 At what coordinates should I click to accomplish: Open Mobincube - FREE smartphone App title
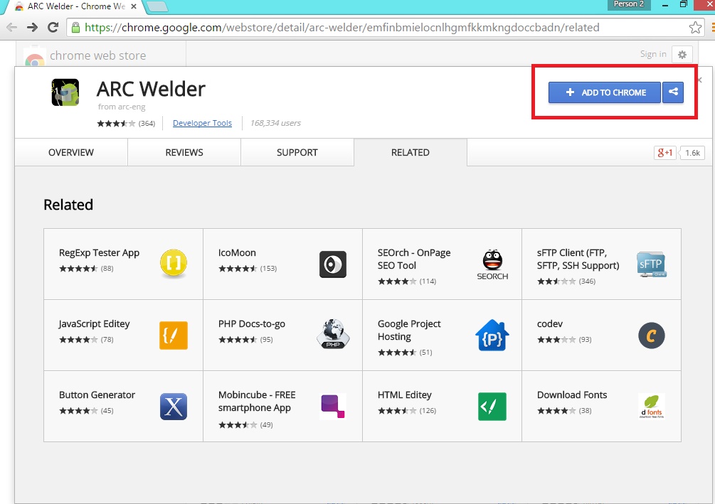click(x=257, y=402)
